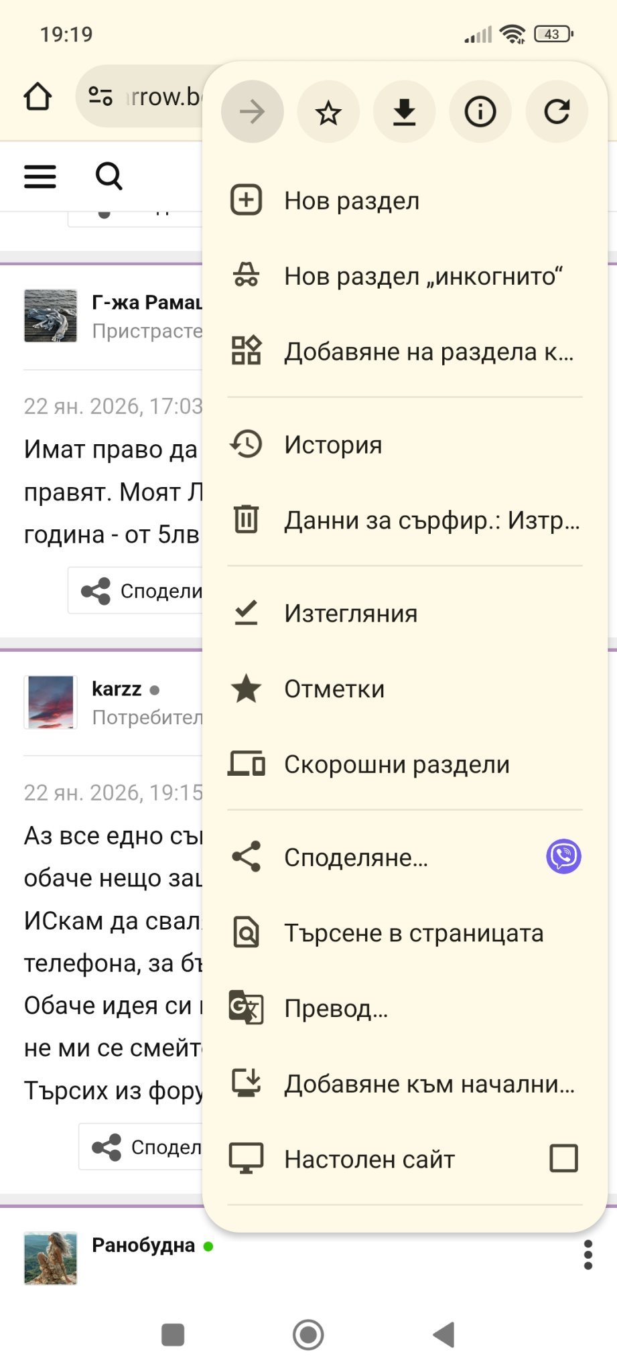Open История from the menu
The width and height of the screenshot is (617, 1372).
coord(333,445)
